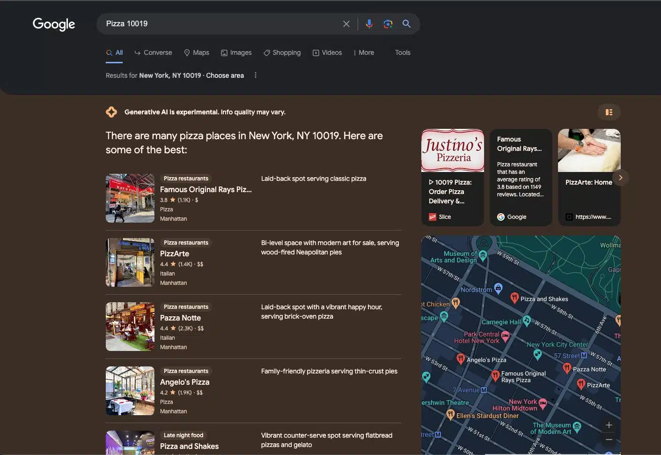This screenshot has width=661, height=455.
Task: Click the New York Hilton Midtown pin
Action: pos(543,403)
